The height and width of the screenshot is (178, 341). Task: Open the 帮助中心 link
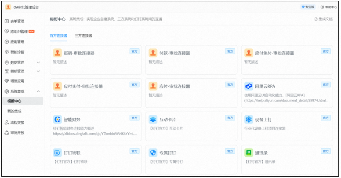click(x=329, y=7)
